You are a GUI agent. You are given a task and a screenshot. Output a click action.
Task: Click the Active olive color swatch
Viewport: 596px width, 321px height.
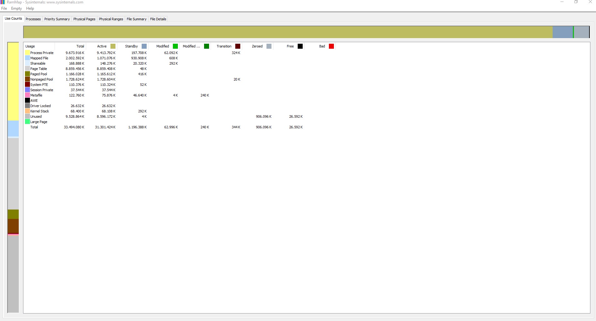pyautogui.click(x=113, y=46)
